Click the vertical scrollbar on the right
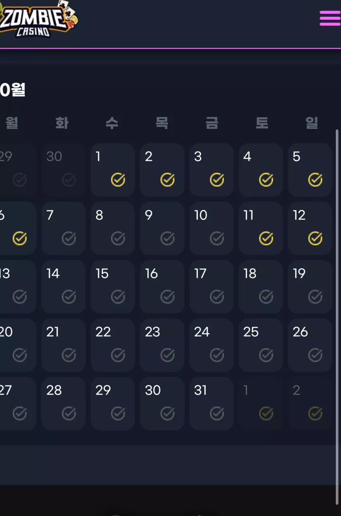Screen dimensions: 341x516 point(337,316)
